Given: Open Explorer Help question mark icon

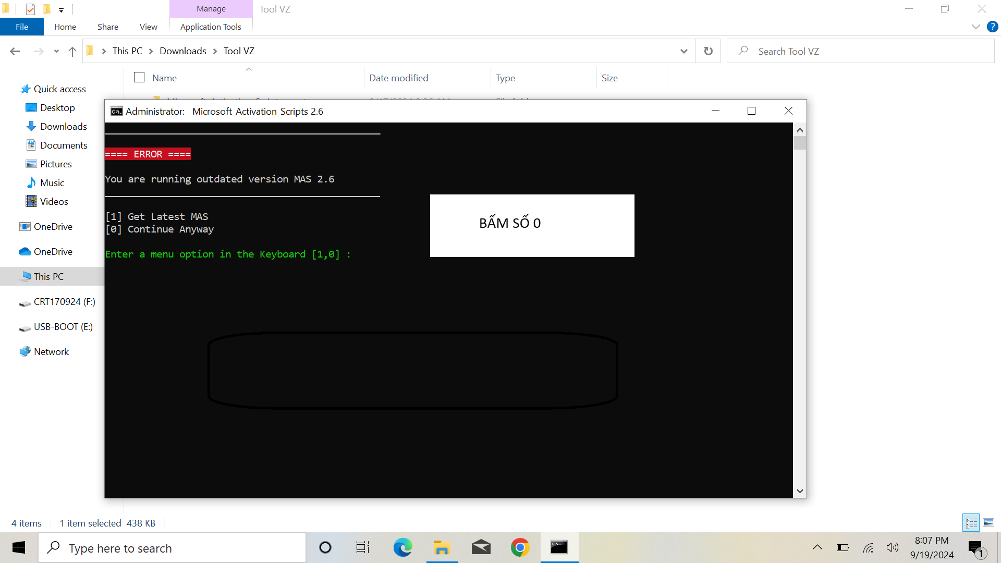Looking at the screenshot, I should click(x=993, y=27).
